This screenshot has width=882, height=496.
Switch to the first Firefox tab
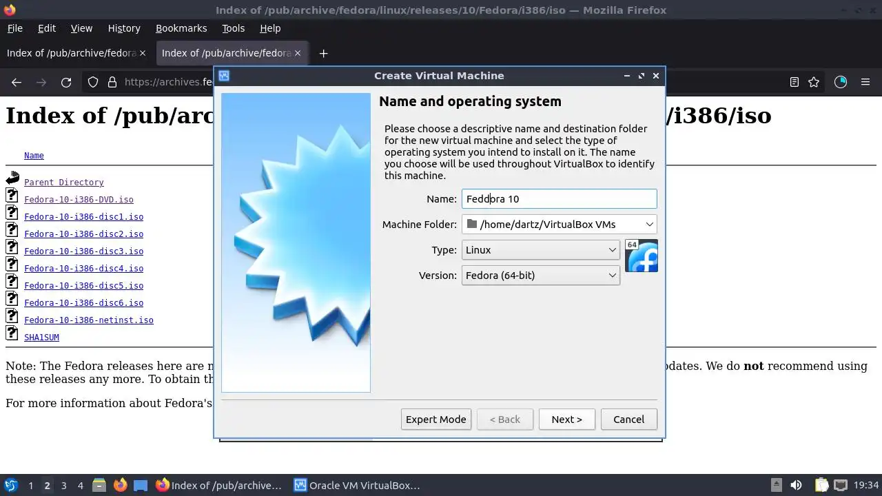76,53
